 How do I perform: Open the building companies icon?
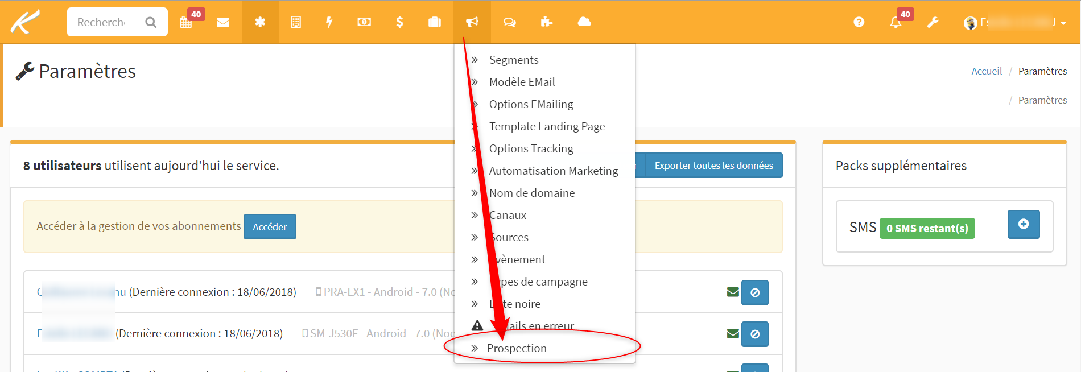296,22
